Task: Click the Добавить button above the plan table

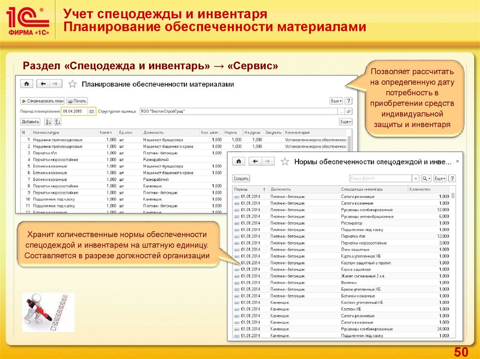Action: pos(30,122)
